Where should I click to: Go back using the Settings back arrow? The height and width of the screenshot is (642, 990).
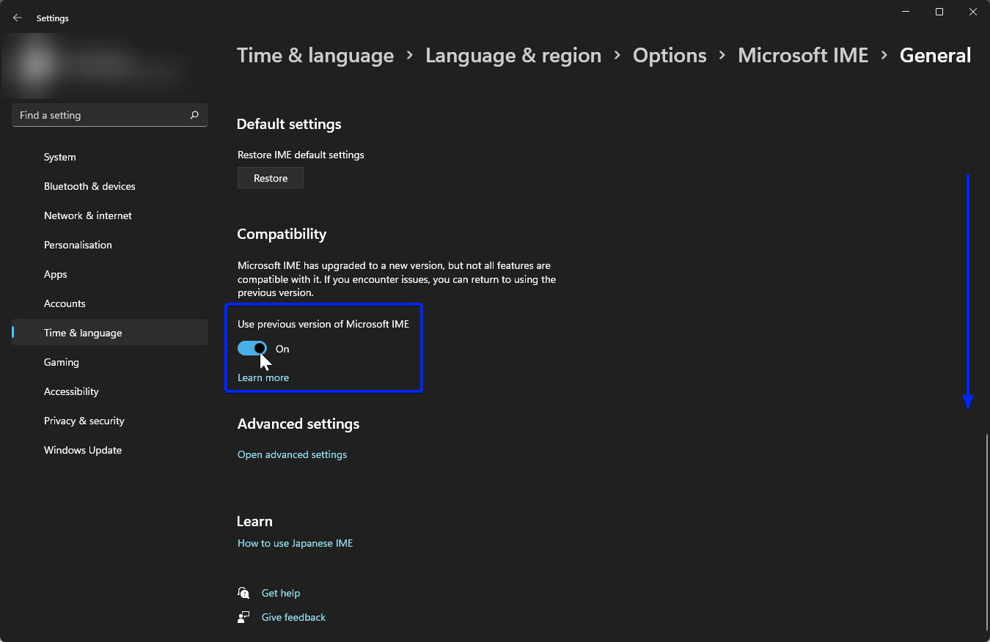[18, 18]
